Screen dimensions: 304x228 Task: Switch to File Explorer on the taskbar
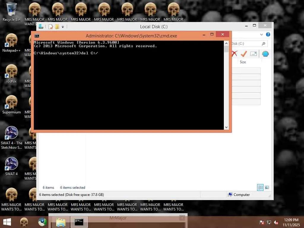pyautogui.click(x=61, y=222)
